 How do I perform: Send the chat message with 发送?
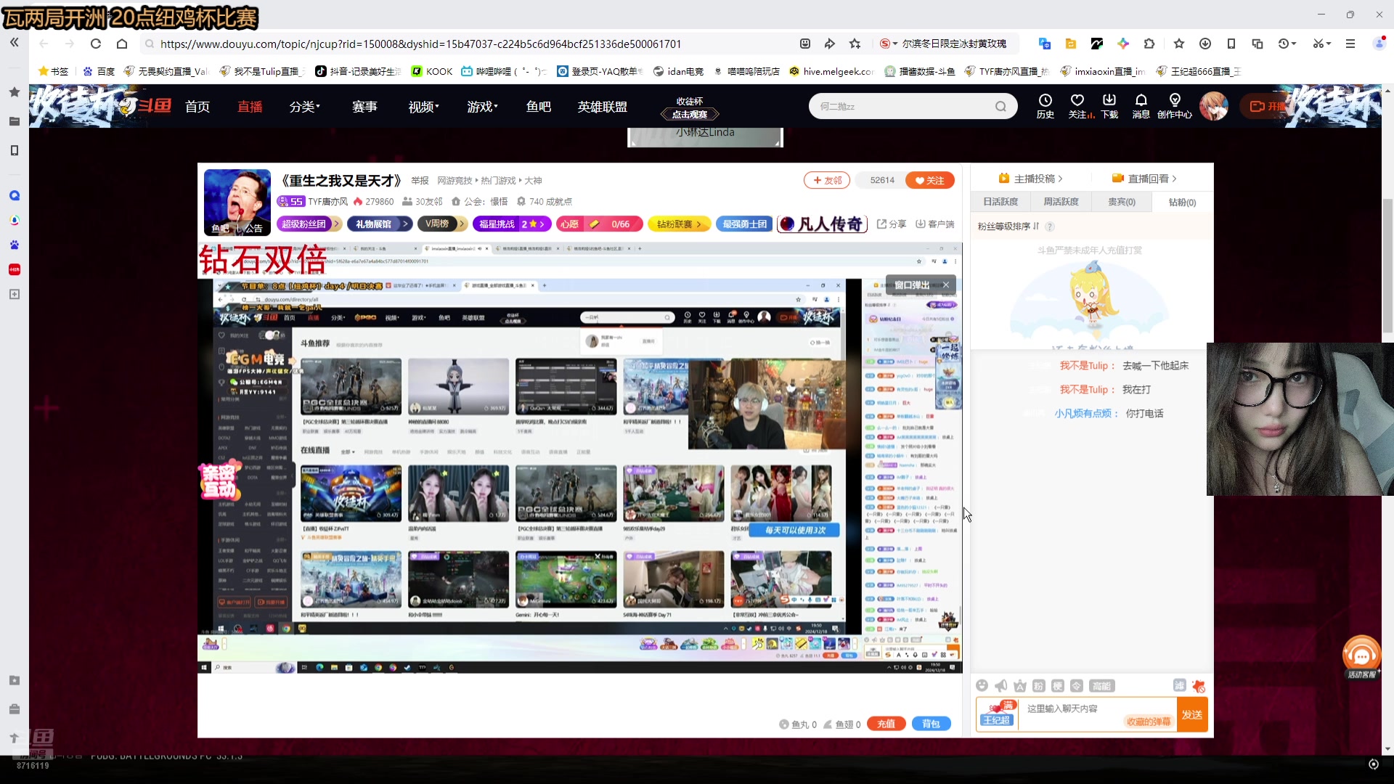click(x=1192, y=714)
